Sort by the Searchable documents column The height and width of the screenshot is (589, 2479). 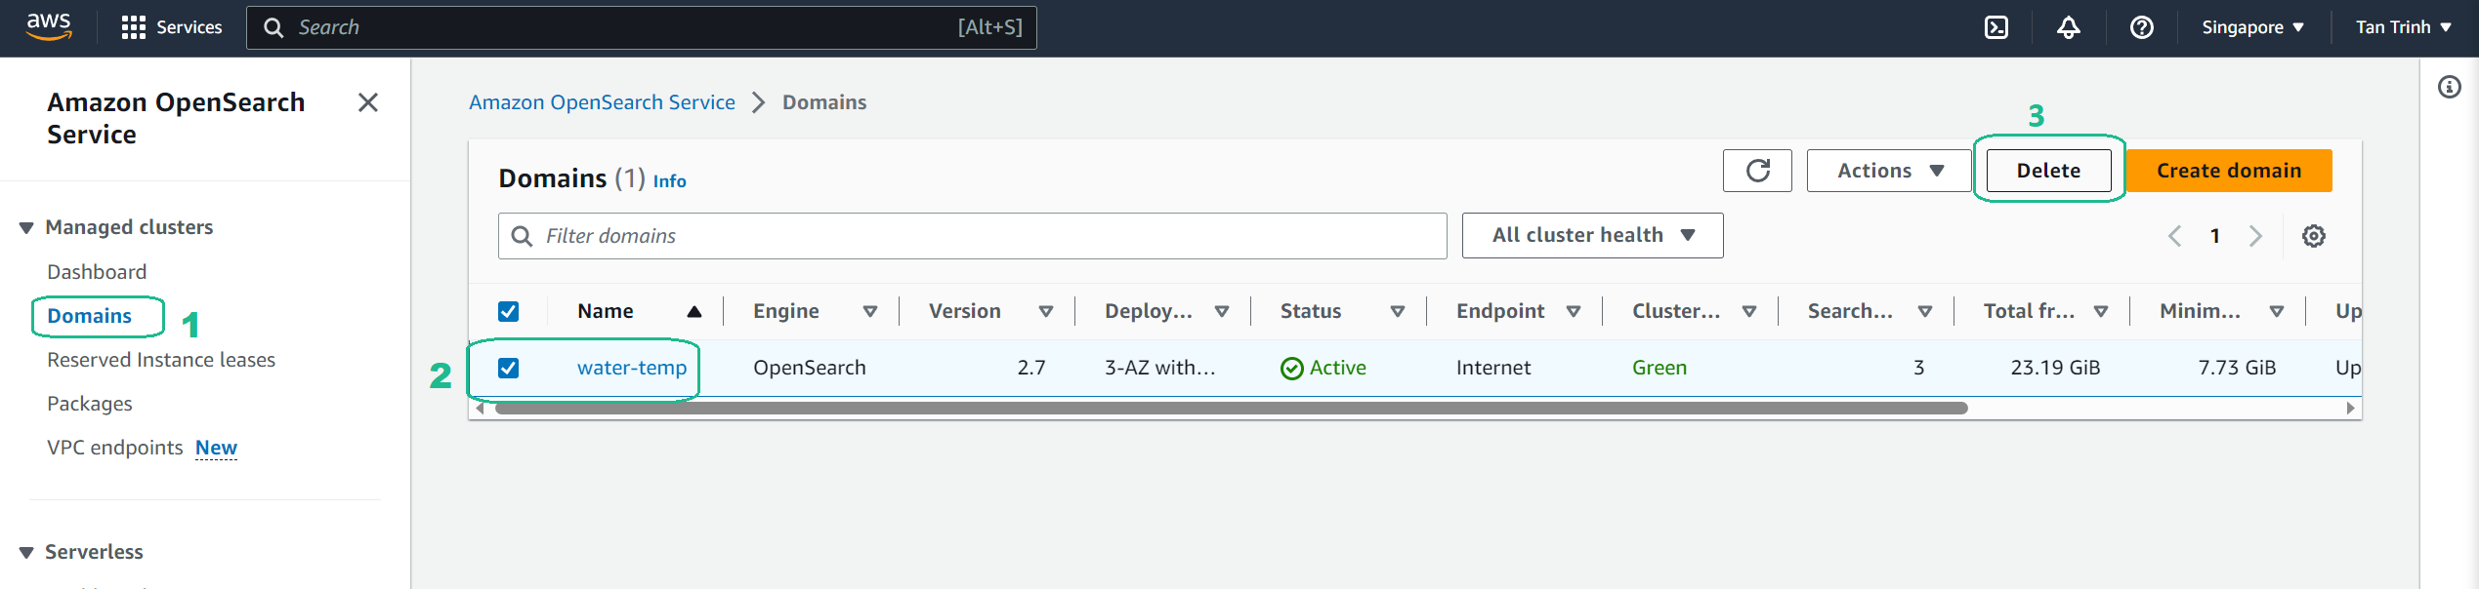point(1924,312)
